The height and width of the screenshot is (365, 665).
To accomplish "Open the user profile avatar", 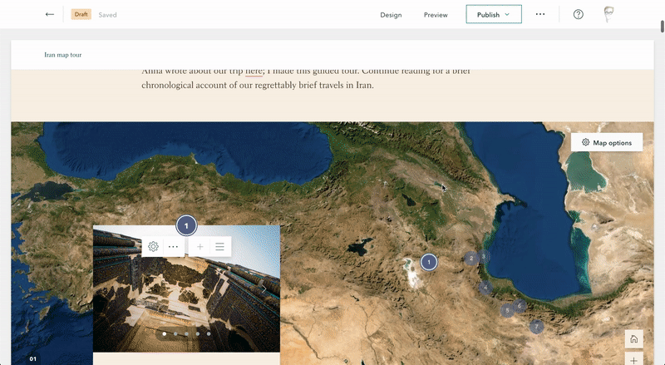I will tap(608, 14).
